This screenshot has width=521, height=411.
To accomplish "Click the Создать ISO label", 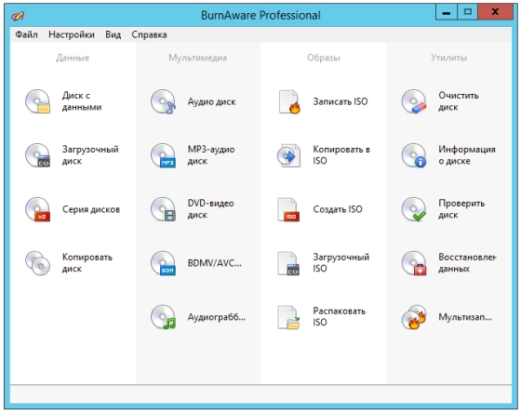I will tap(338, 209).
